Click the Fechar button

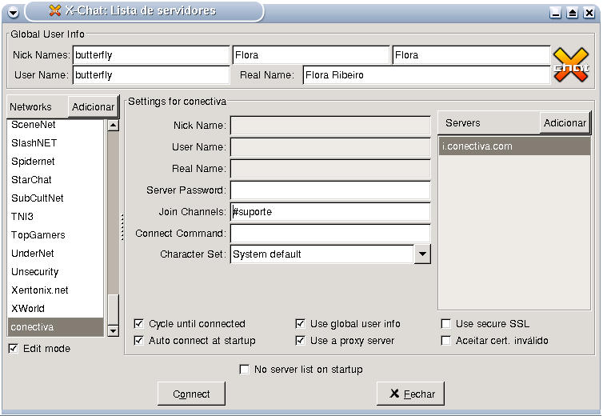tap(410, 394)
